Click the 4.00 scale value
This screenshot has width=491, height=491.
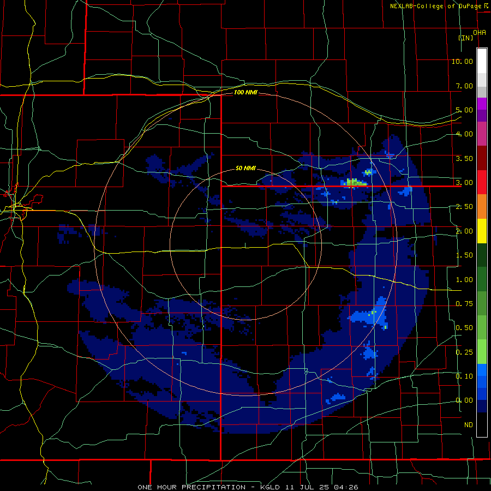[464, 134]
